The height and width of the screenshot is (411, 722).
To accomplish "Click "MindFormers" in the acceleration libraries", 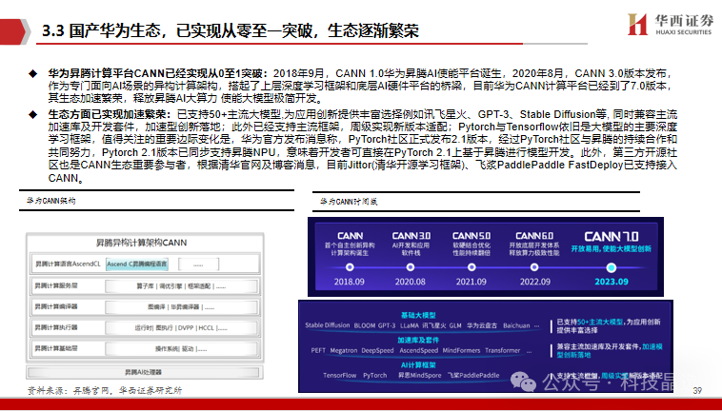I will 461,350.
